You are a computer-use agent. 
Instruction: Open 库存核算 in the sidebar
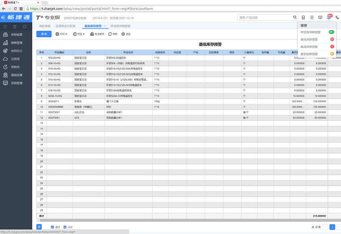pos(16,34)
